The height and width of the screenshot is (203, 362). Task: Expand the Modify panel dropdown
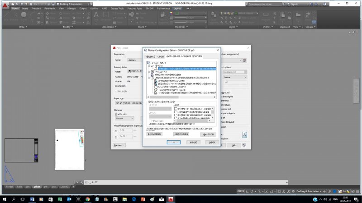68,27
